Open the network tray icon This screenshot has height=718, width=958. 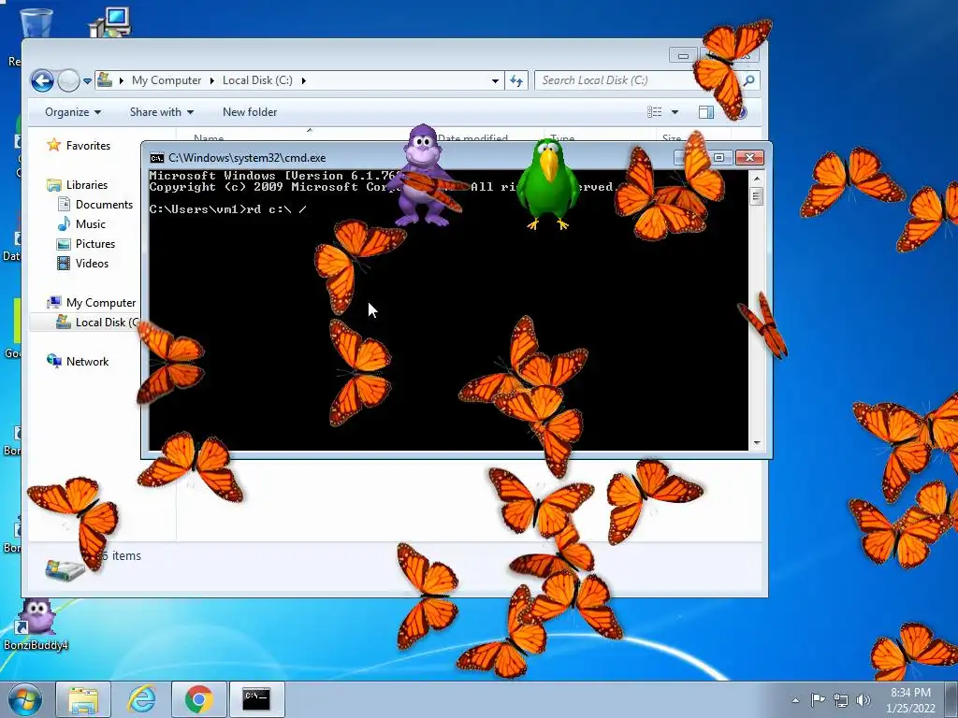(841, 700)
